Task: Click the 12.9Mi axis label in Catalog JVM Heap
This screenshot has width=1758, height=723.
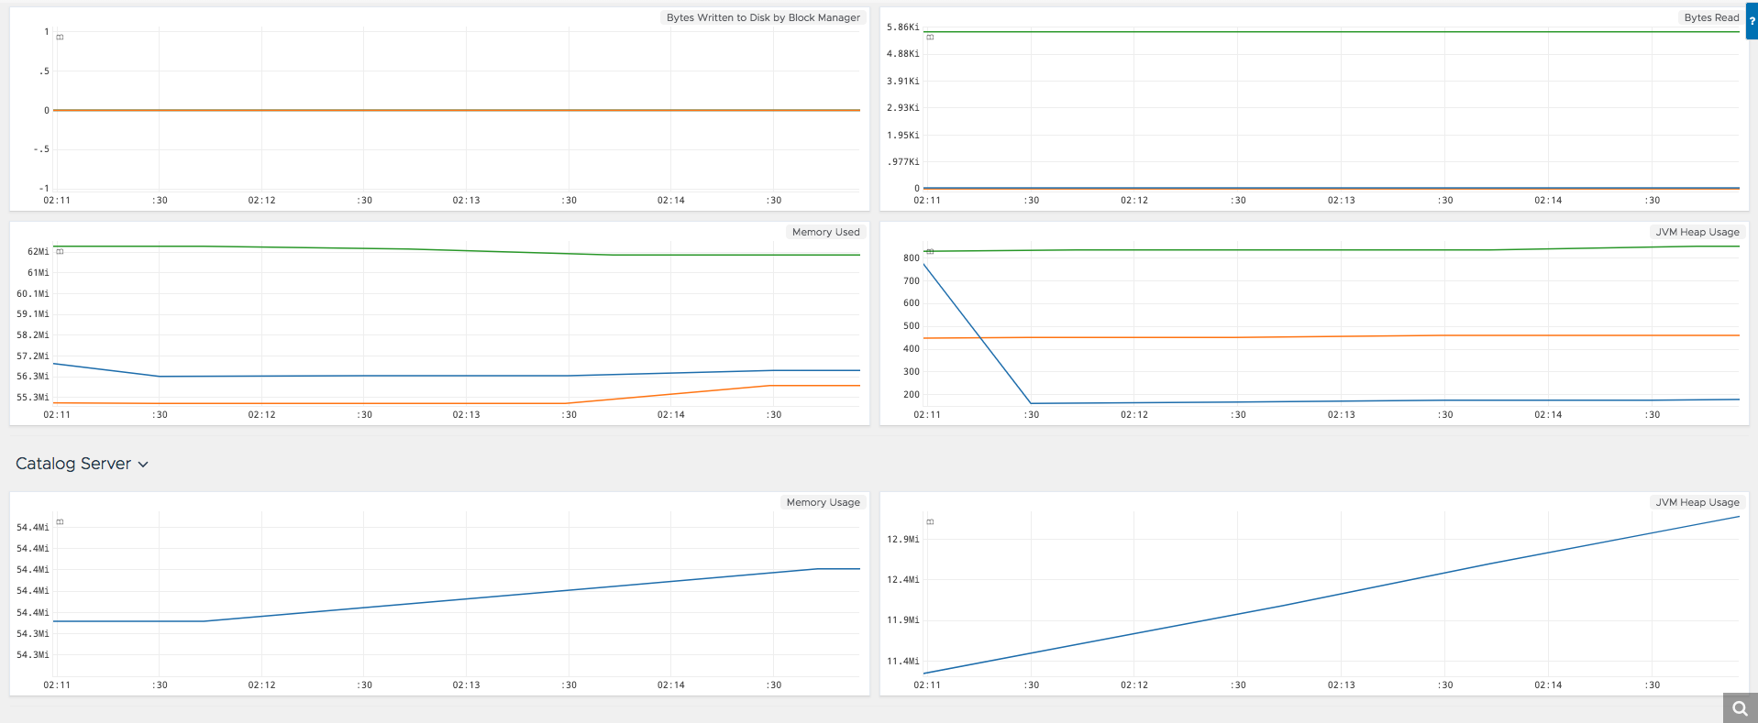Action: point(902,539)
